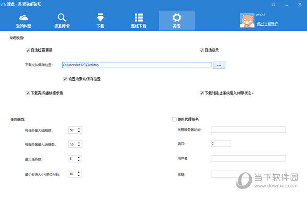Open the 资源搜索 search tab
Screen dimensions: 307x197
pyautogui.click(x=62, y=21)
